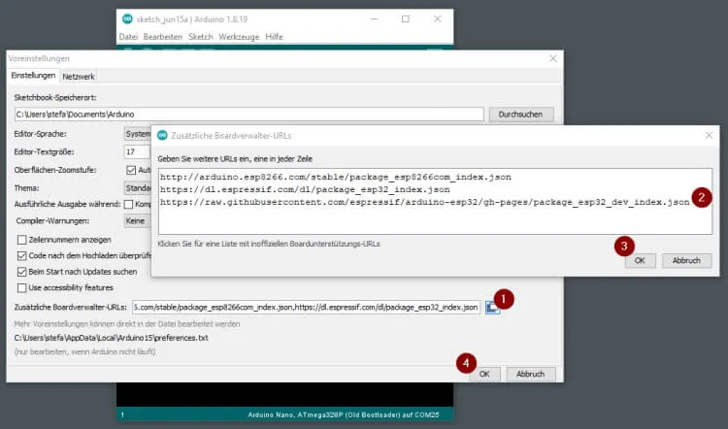Click Abbruch in the Voreinstellungen window
The height and width of the screenshot is (429, 728).
(x=531, y=374)
